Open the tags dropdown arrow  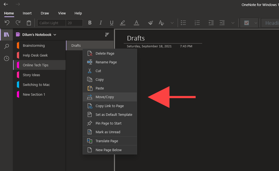[256, 23]
